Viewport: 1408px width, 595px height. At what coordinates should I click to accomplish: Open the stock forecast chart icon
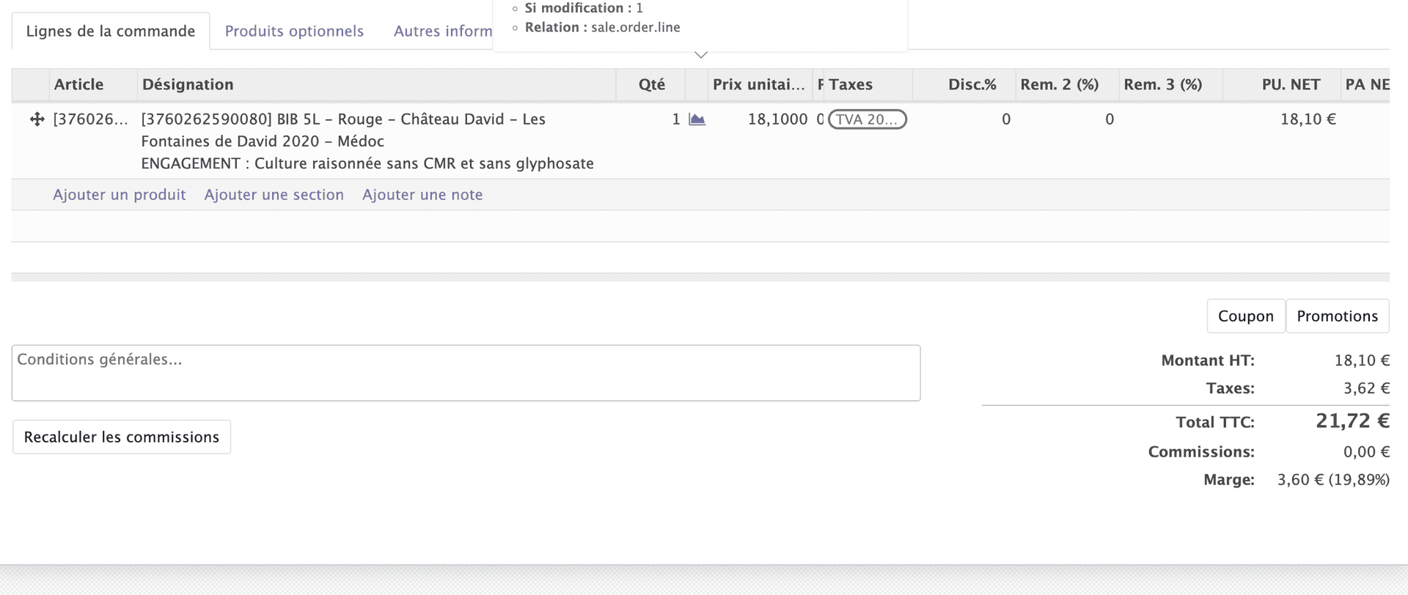point(697,119)
